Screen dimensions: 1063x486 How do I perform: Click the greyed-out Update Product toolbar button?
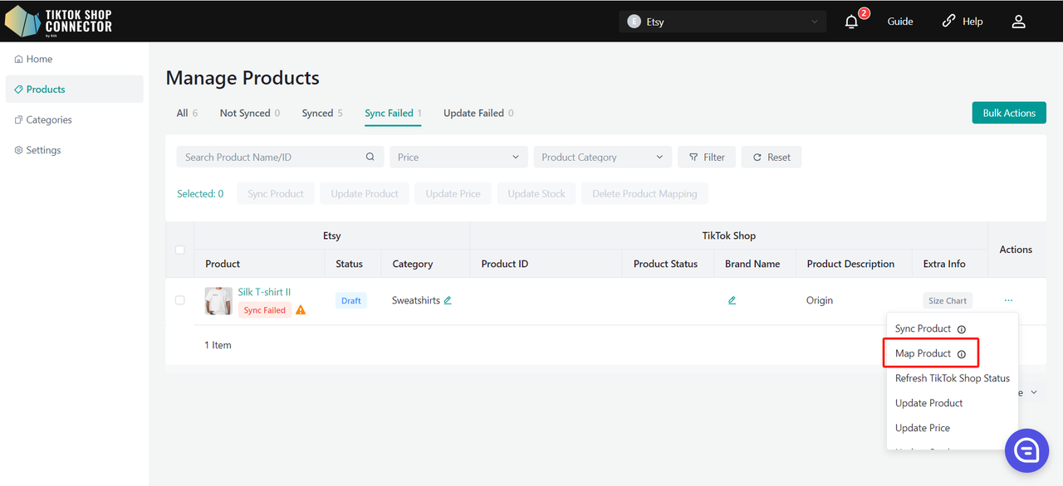click(365, 193)
